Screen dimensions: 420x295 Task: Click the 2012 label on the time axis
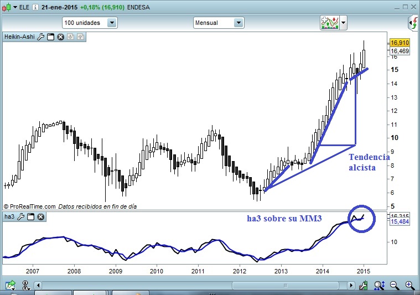[x=240, y=271]
